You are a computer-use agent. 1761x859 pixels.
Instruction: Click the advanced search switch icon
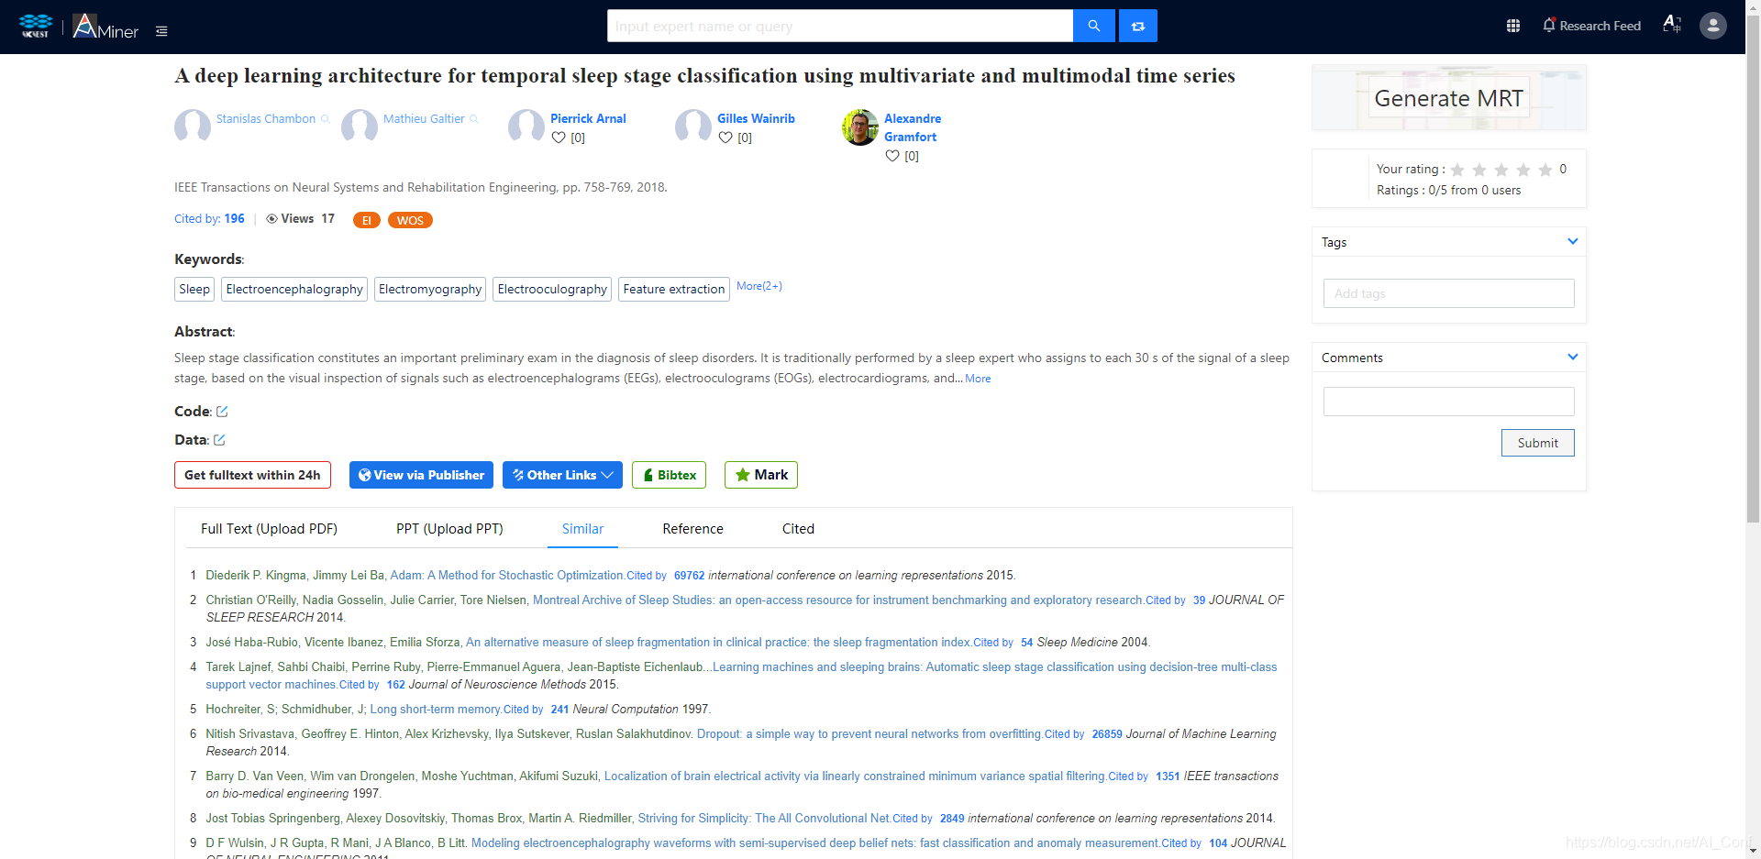coord(1138,26)
